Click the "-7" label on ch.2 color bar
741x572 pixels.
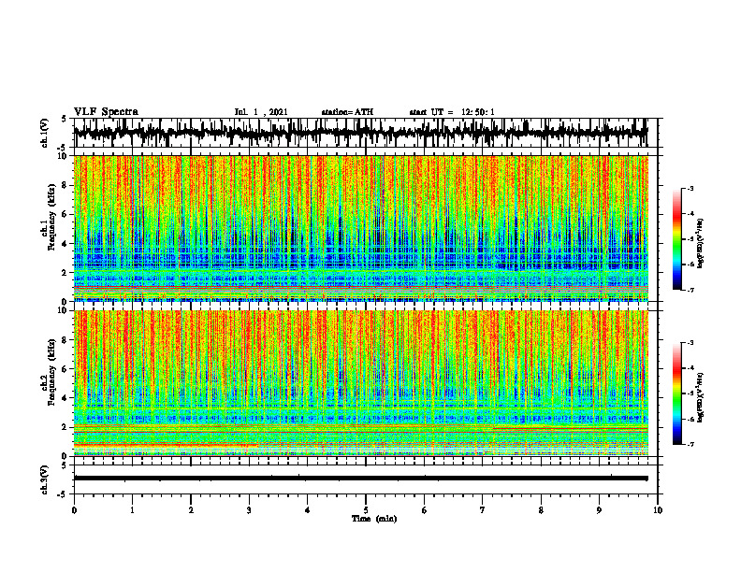[x=690, y=444]
